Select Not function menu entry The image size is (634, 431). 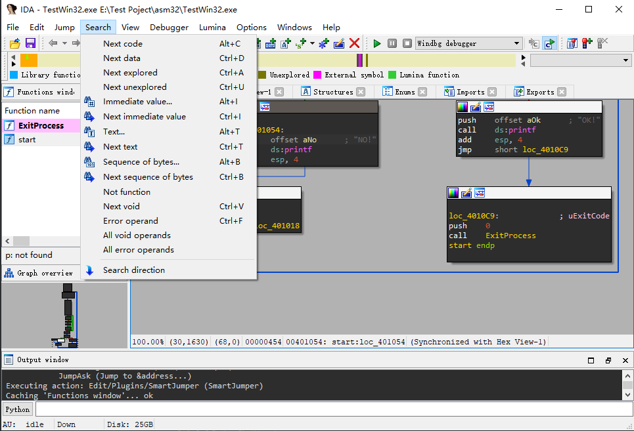169,192
